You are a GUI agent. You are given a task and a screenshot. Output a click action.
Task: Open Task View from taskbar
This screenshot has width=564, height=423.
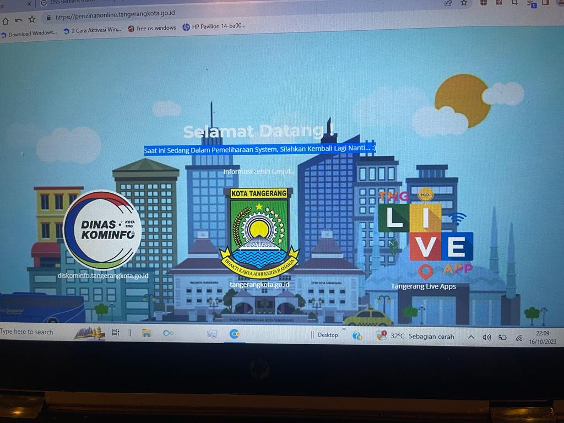[115, 332]
